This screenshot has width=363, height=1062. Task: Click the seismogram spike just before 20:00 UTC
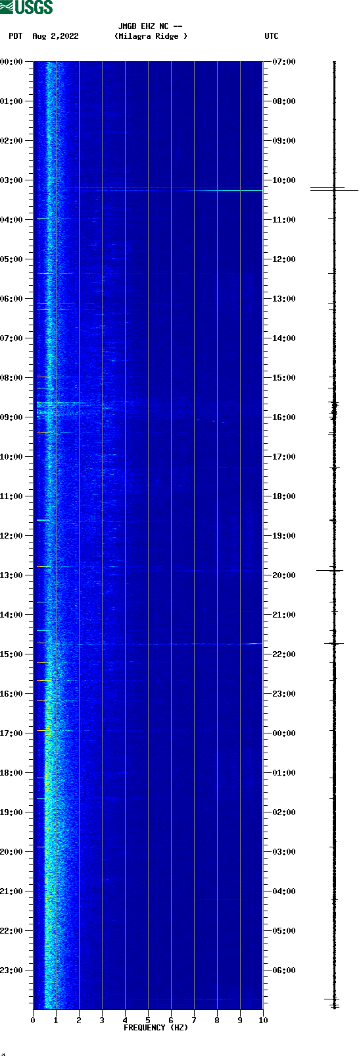[x=330, y=570]
